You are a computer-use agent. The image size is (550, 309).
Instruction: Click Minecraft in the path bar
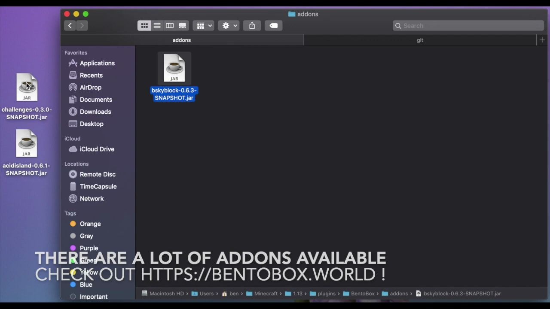262,294
